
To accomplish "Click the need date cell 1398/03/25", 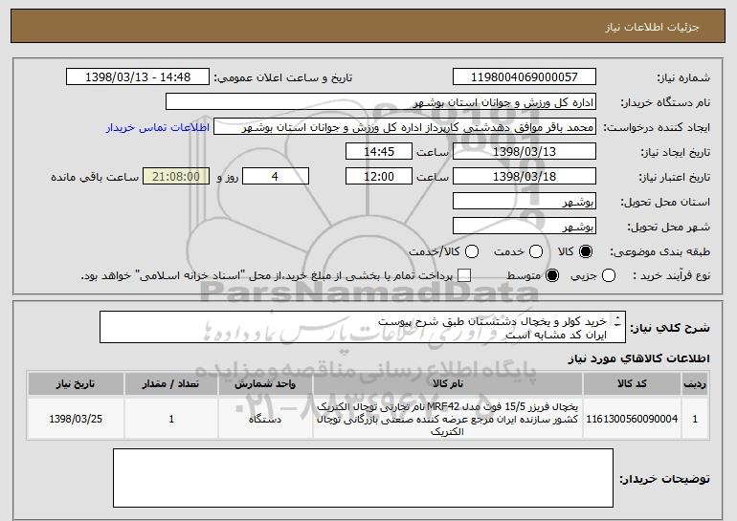I will pyautogui.click(x=76, y=419).
